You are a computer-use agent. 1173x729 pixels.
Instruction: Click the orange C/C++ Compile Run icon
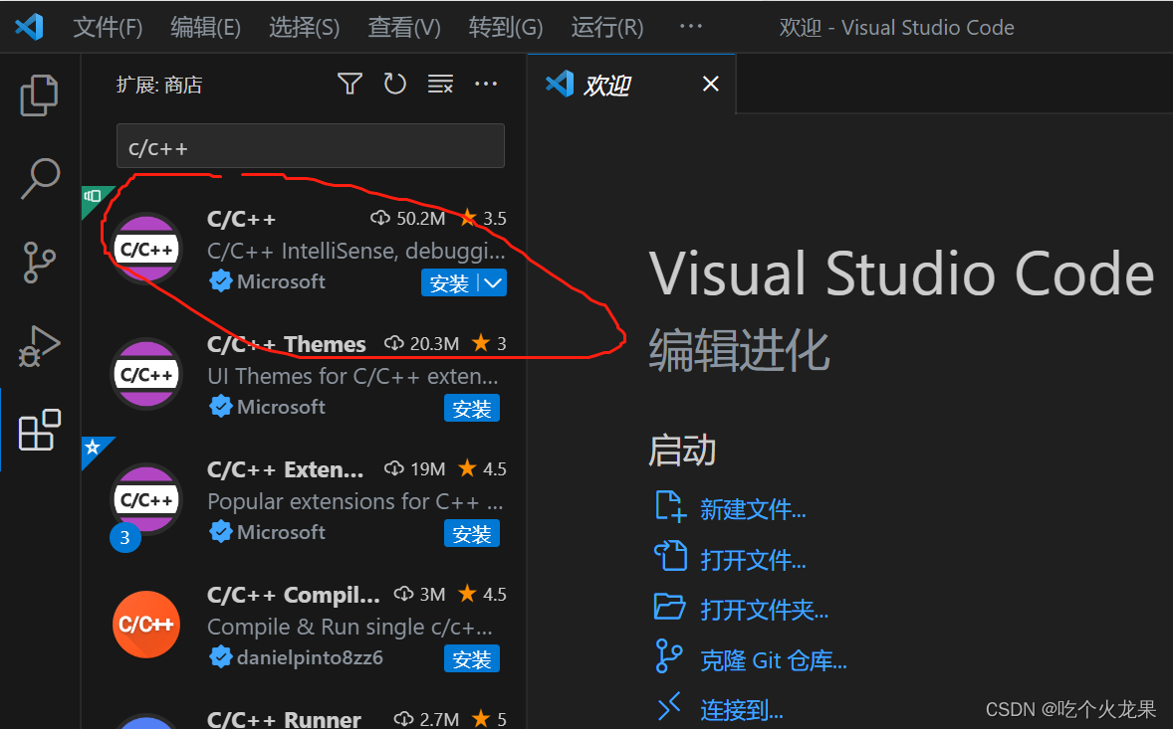[x=146, y=624]
